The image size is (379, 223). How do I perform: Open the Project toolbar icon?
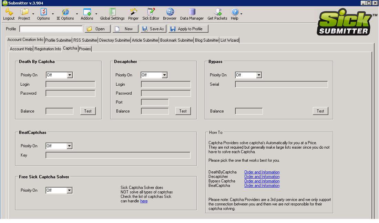(x=24, y=12)
